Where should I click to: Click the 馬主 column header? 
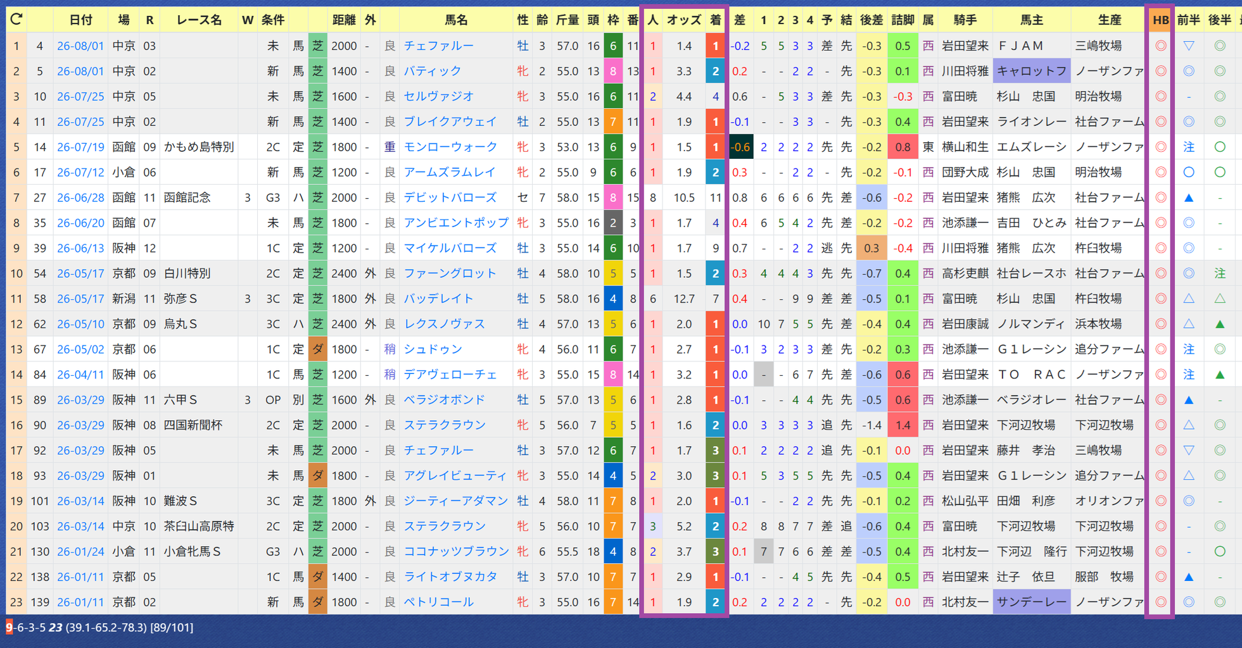coord(1031,20)
